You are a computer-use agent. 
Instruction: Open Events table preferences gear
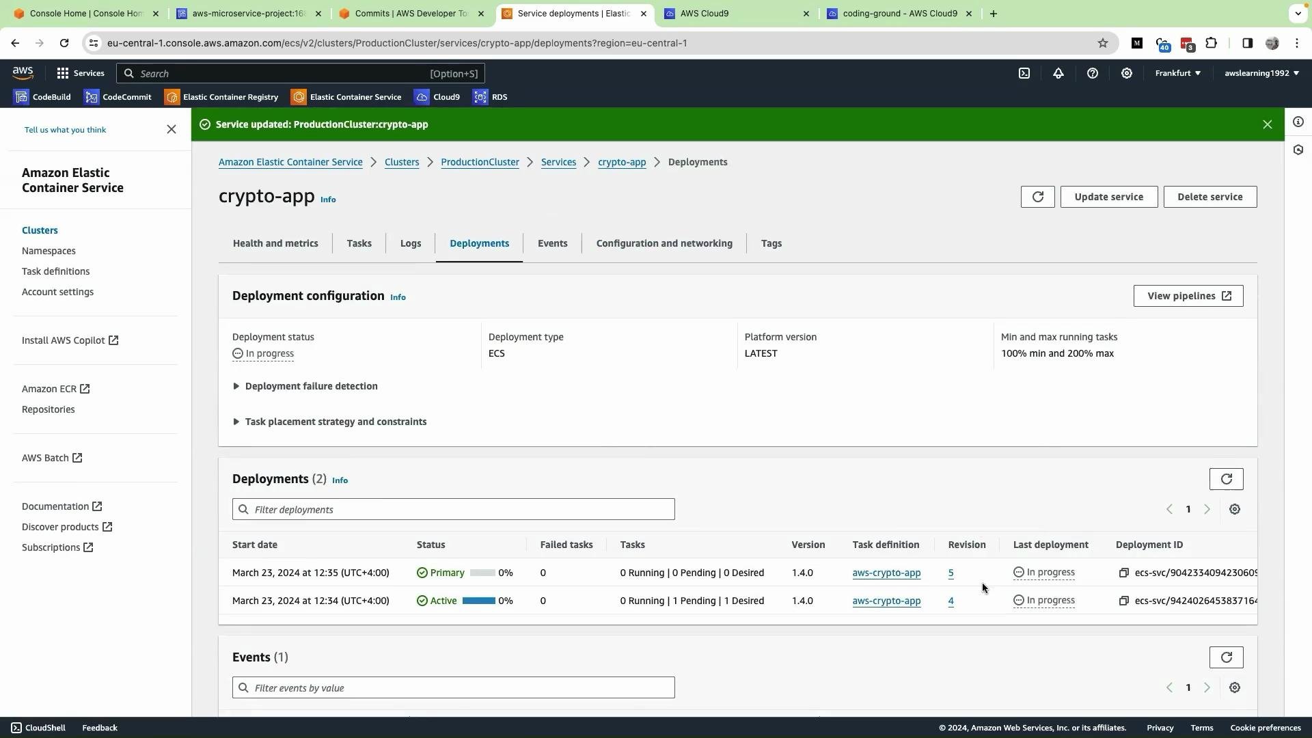1234,687
